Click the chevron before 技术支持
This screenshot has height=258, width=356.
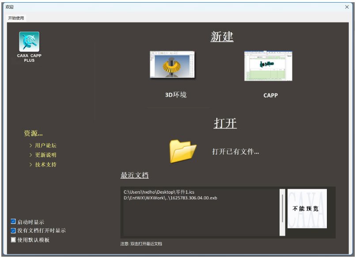(x=30, y=165)
